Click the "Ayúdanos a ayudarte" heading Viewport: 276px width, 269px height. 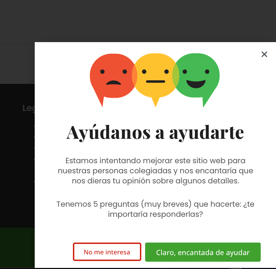(155, 132)
